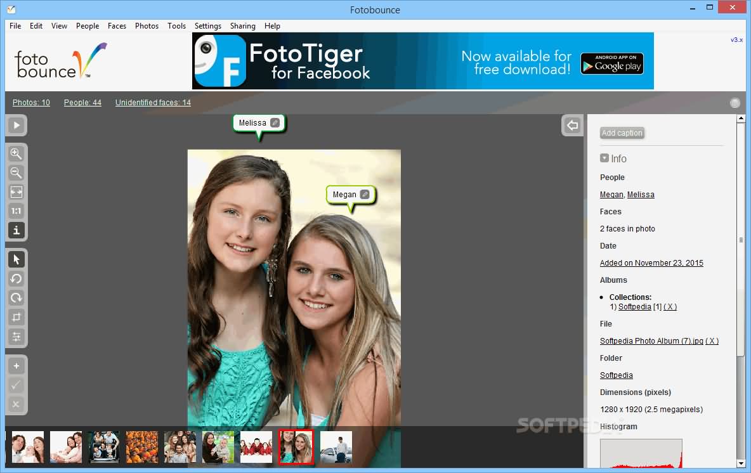
Task: Click the cancel X icon in toolbar
Action: click(x=16, y=404)
